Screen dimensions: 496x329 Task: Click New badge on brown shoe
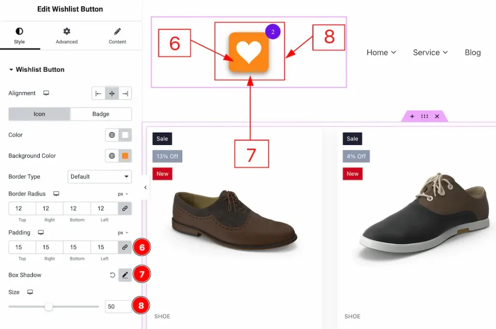[x=162, y=174]
